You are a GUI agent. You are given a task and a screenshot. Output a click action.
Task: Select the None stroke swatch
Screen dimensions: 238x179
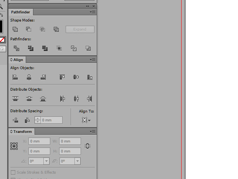coord(2,40)
